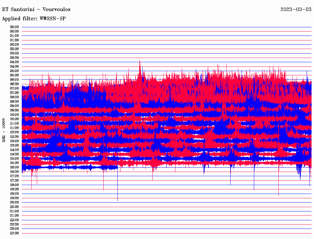Click the 02:00 time label
Viewport: 314px width, 239px height.
click(14, 45)
